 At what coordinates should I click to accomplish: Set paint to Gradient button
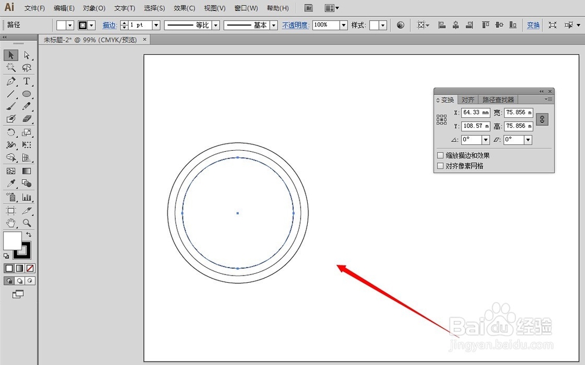20,268
